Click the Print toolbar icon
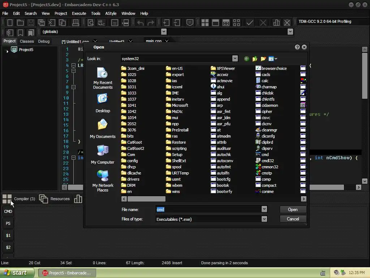 [76, 23]
